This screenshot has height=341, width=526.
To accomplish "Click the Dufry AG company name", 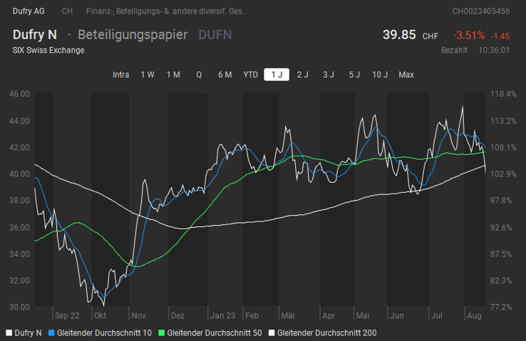I will point(29,11).
